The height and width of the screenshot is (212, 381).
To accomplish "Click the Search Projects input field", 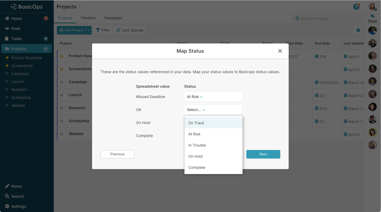I will tap(328, 19).
